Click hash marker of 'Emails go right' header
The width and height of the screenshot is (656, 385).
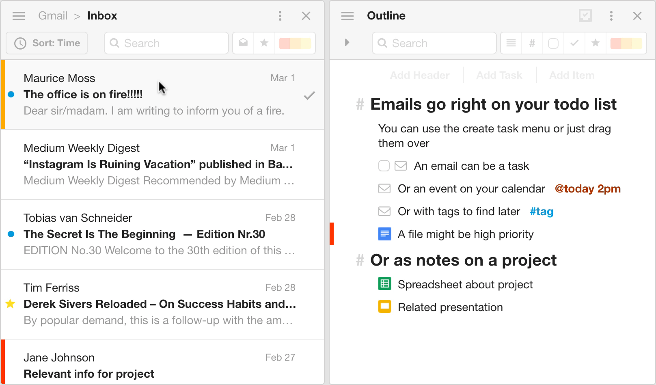tap(360, 104)
